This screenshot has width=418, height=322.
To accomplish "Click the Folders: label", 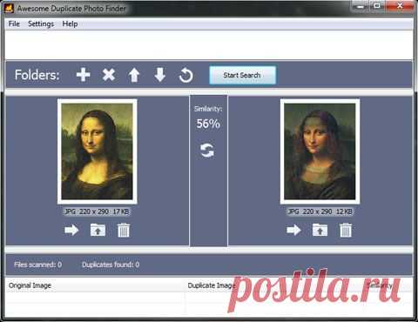I will point(37,75).
